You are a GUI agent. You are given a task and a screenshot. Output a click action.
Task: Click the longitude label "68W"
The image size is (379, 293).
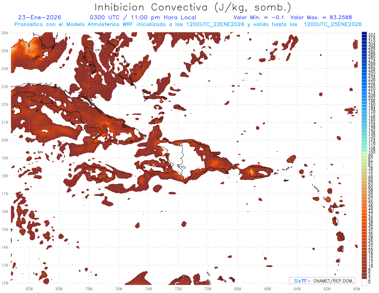(x=238, y=289)
